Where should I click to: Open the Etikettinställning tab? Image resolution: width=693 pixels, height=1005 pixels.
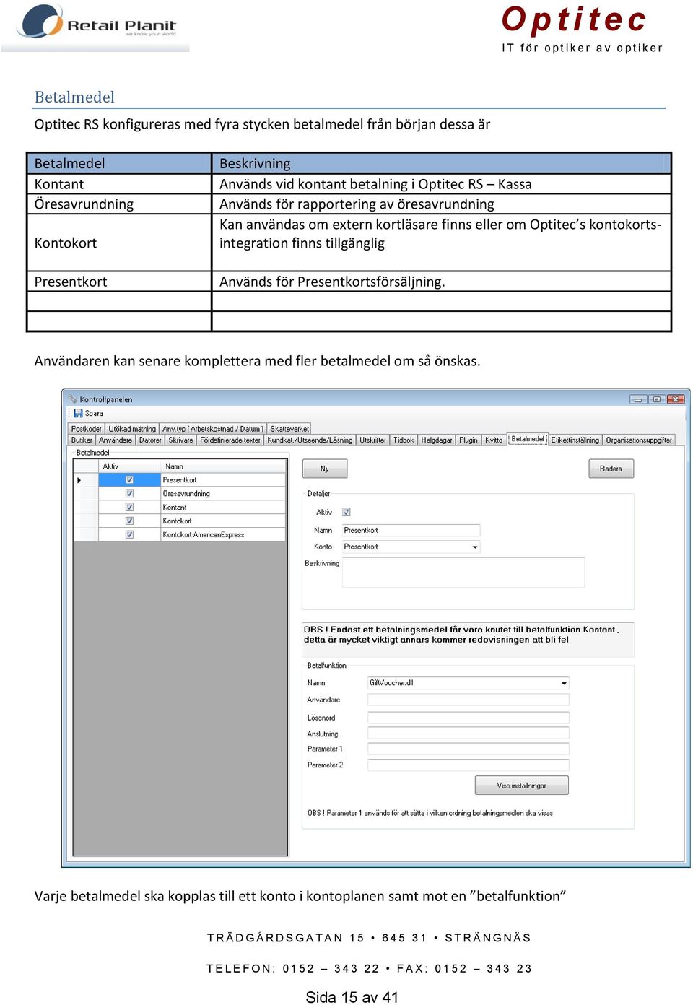pyautogui.click(x=575, y=440)
